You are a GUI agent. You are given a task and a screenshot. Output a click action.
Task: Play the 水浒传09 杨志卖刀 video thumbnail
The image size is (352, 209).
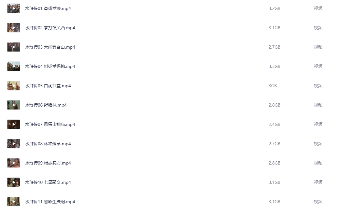(14, 163)
